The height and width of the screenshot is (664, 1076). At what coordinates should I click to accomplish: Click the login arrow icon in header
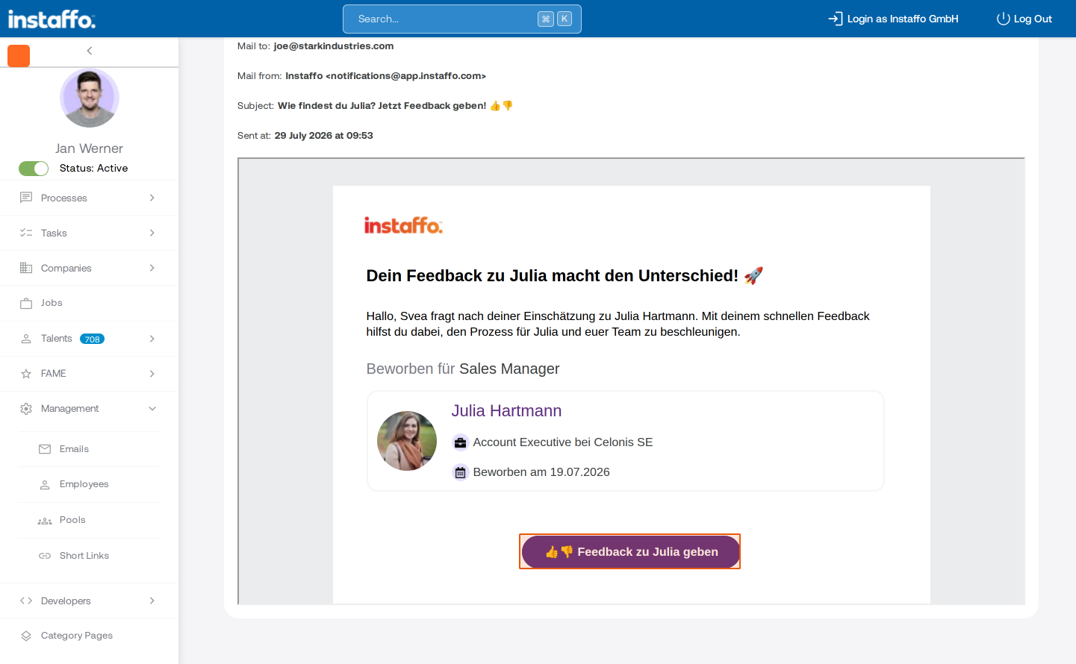tap(836, 19)
